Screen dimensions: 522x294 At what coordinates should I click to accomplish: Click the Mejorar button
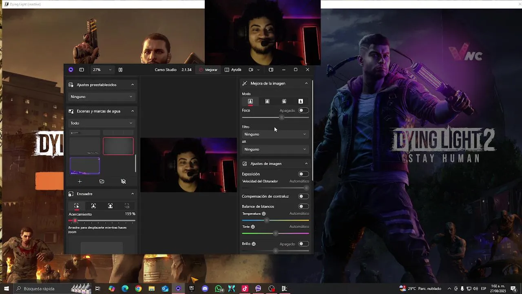click(x=208, y=70)
